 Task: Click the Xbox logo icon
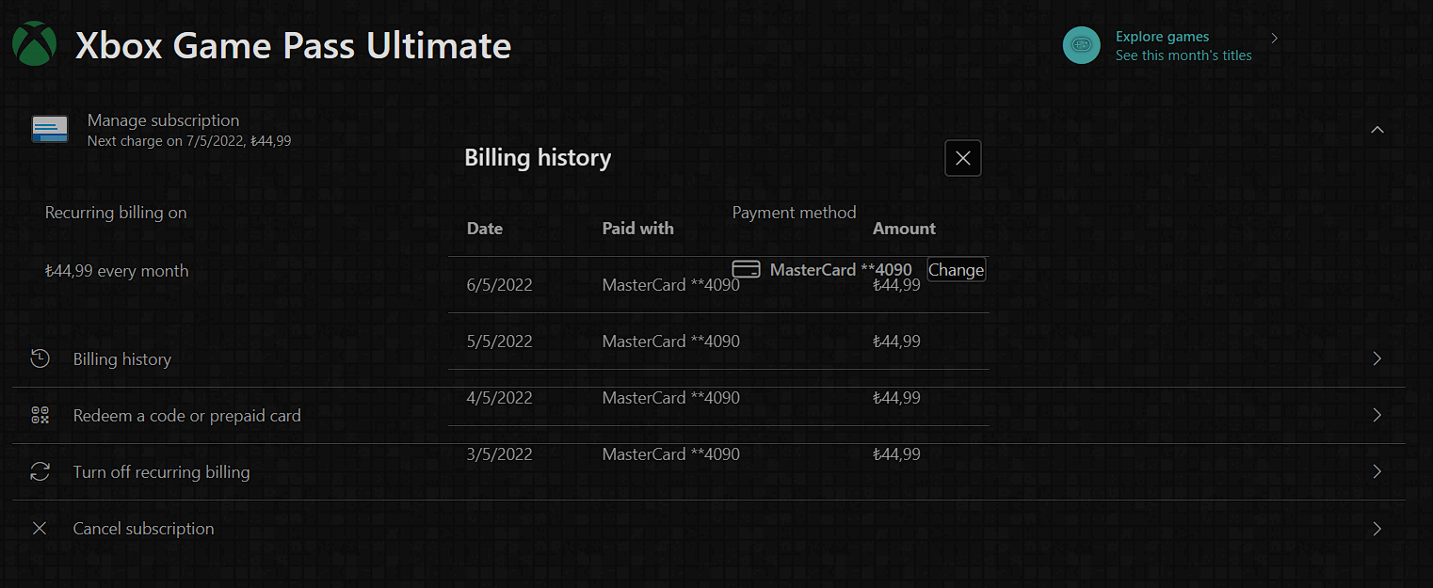point(35,45)
